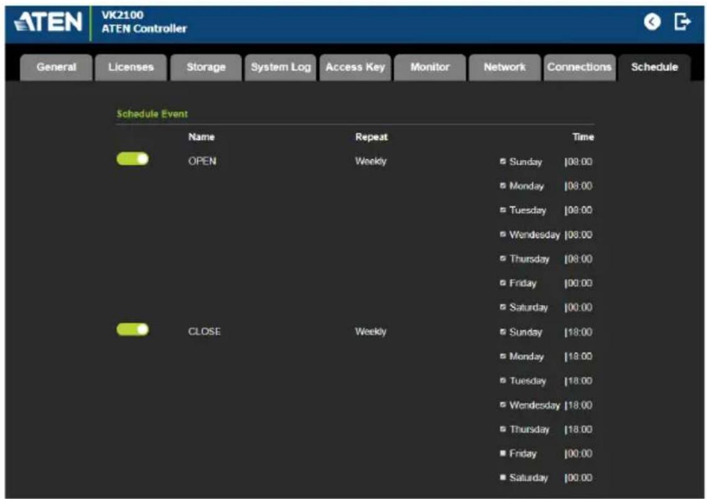Click the OPEN Monday 08:00 time field

point(578,186)
